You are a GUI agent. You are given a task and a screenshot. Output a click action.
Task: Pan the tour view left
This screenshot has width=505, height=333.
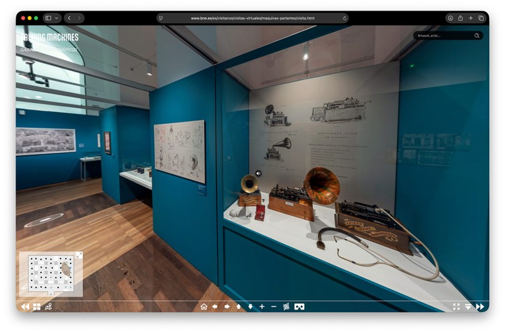coord(215,306)
